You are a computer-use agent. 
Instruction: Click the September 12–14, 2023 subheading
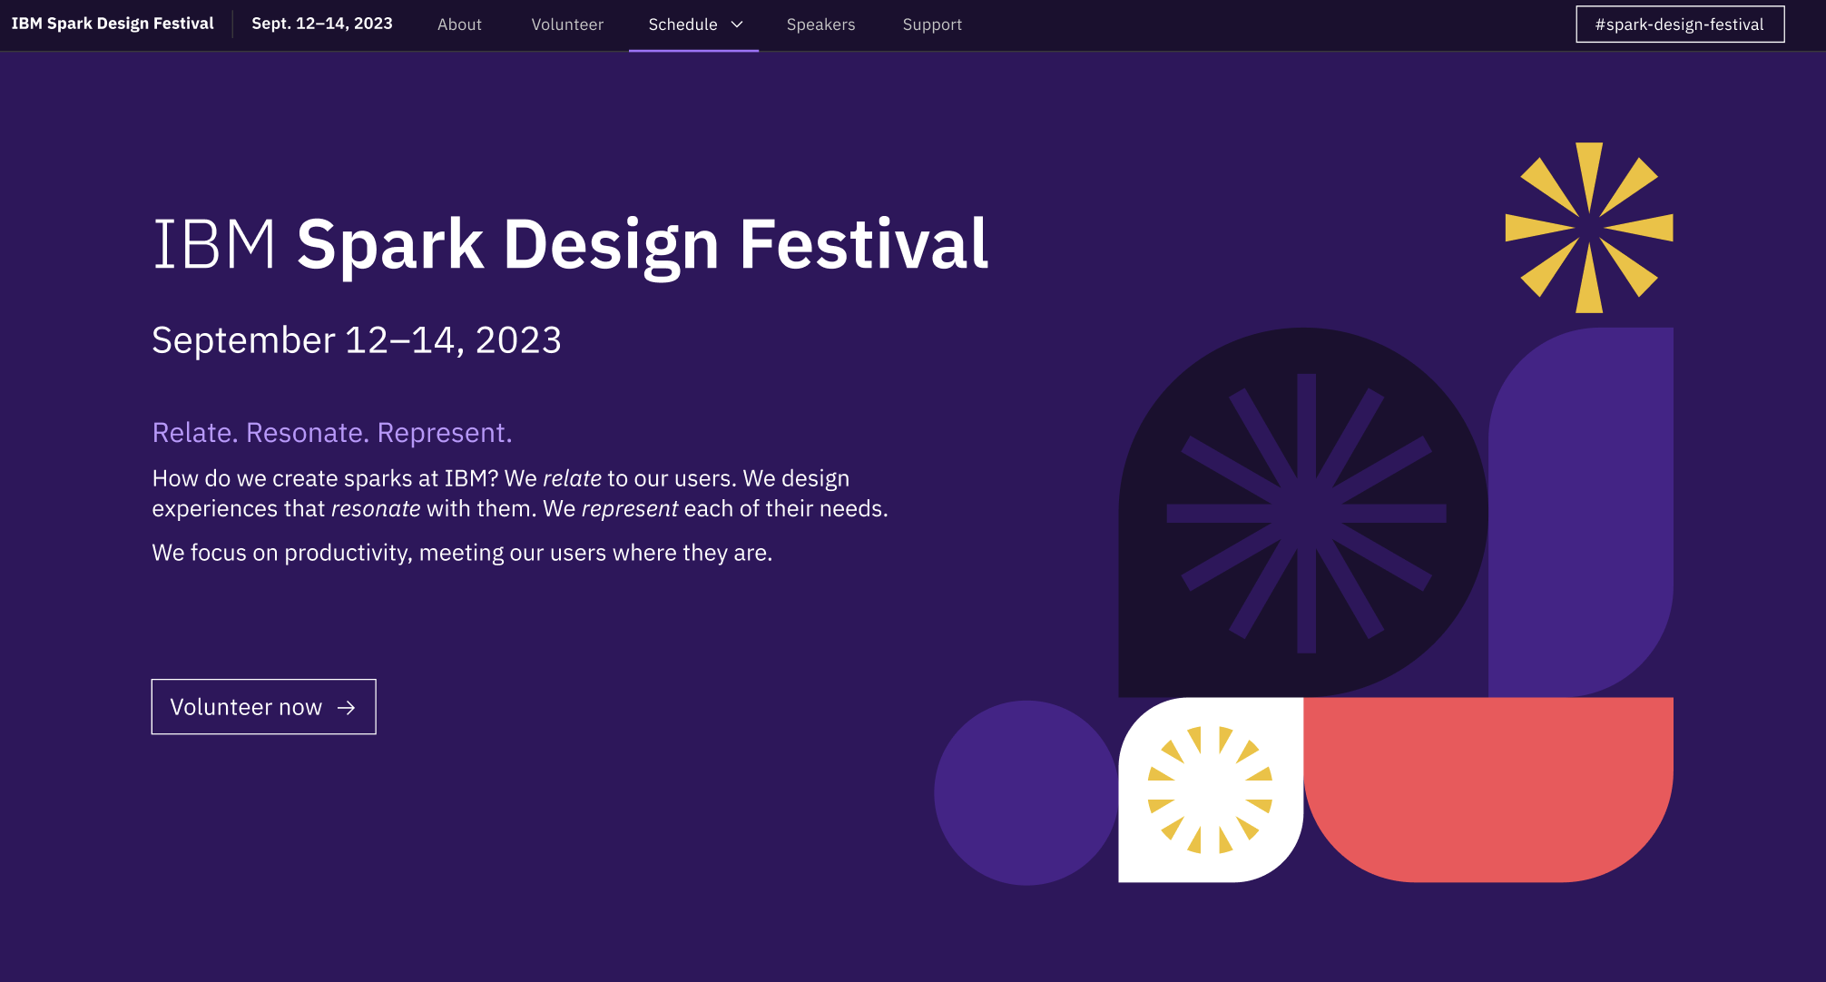pyautogui.click(x=357, y=340)
